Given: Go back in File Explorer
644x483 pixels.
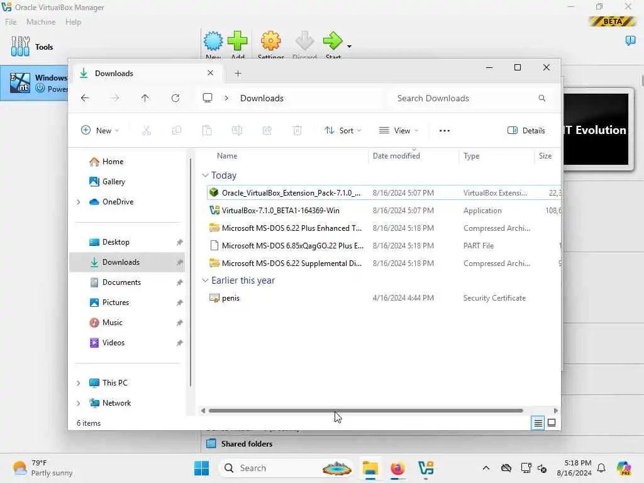Looking at the screenshot, I should (x=85, y=98).
